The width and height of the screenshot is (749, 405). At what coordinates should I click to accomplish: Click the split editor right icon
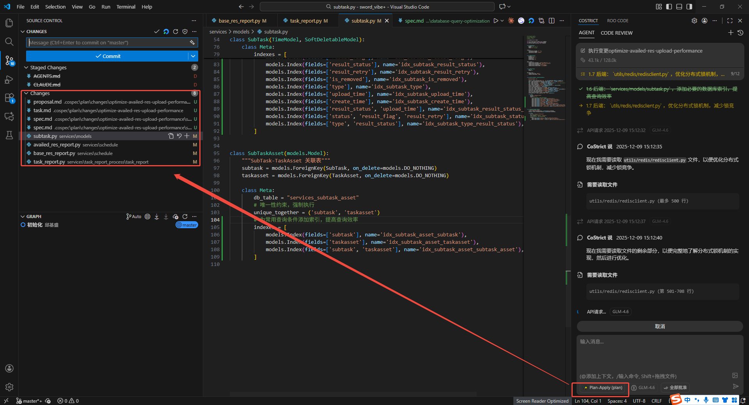(x=552, y=21)
